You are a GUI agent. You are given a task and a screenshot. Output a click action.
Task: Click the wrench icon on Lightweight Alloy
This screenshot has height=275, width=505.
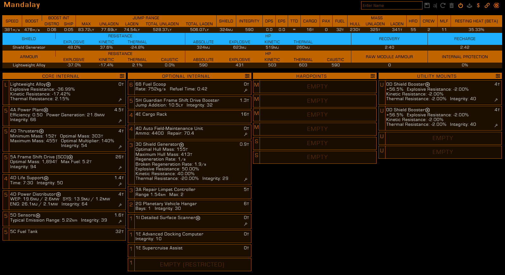[120, 100]
